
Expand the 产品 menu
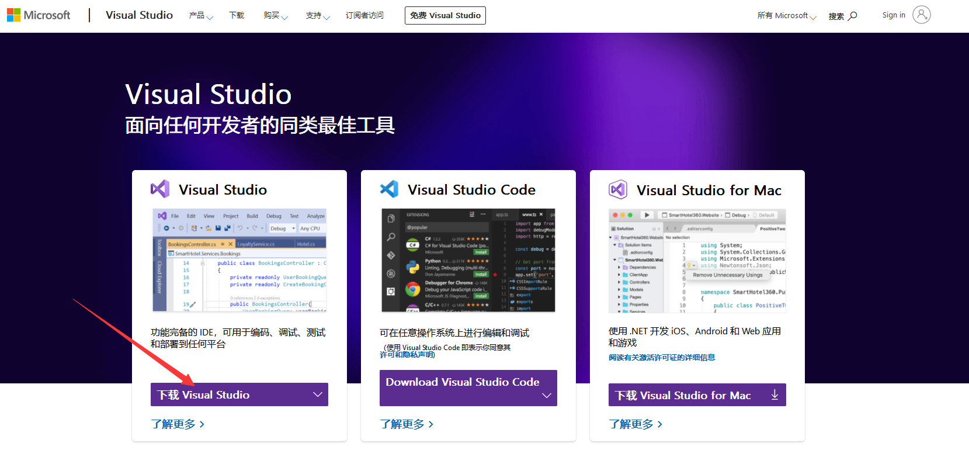(201, 16)
